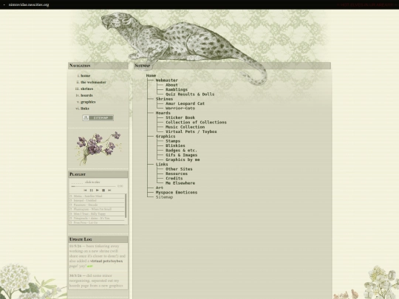Open 'the webmaster' navigation link
The height and width of the screenshot is (299, 399).
pos(93,82)
